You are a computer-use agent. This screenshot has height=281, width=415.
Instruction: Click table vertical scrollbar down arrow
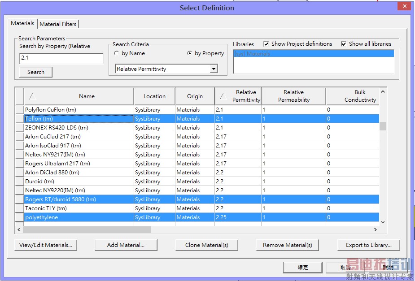(383, 222)
